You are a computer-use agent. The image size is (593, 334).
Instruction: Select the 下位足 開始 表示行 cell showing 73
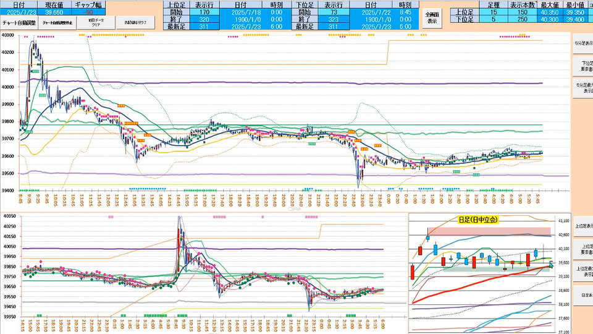(x=333, y=11)
